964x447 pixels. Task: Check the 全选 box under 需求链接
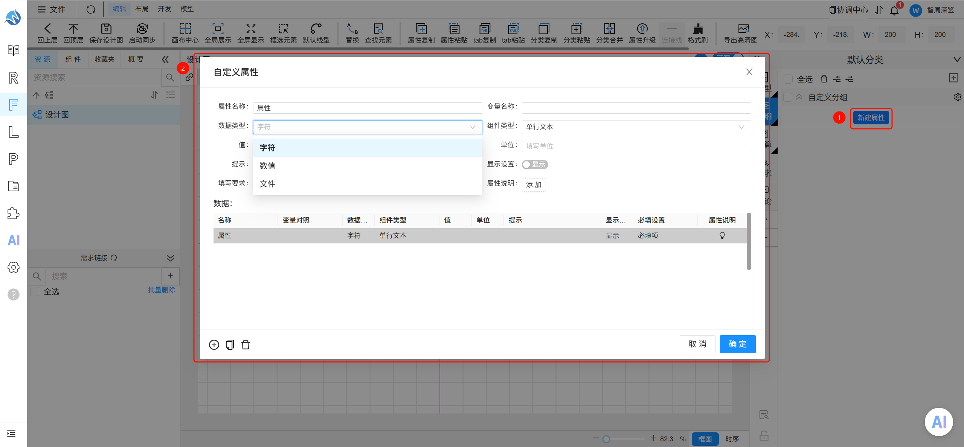coord(35,291)
